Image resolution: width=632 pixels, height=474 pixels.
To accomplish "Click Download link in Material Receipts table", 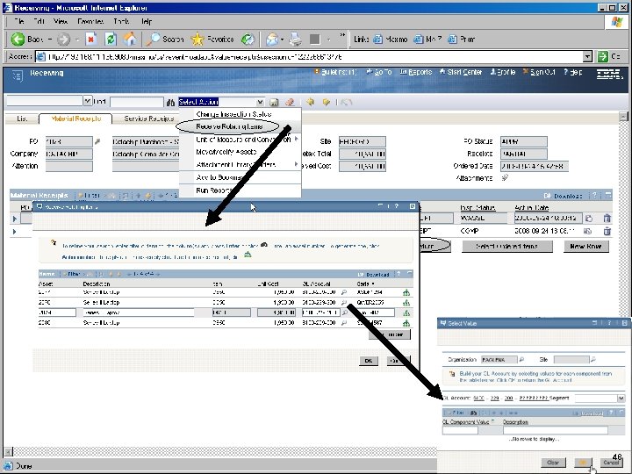I will [564, 196].
